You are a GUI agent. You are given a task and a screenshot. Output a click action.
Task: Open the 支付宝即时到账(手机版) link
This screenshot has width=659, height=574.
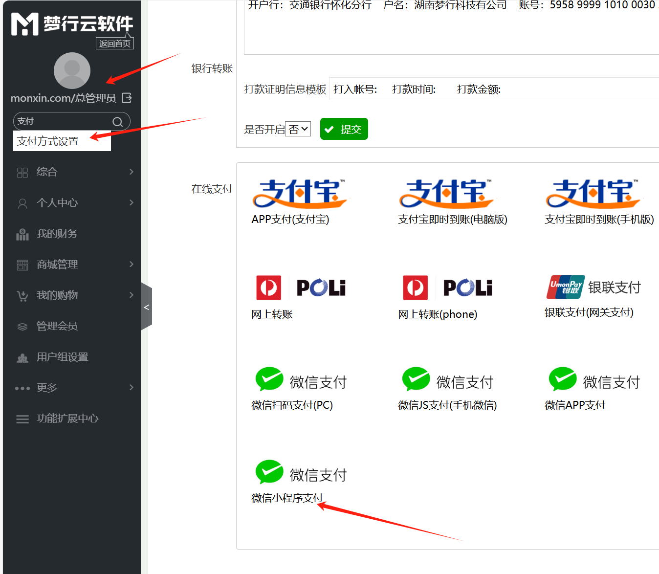[x=599, y=220]
